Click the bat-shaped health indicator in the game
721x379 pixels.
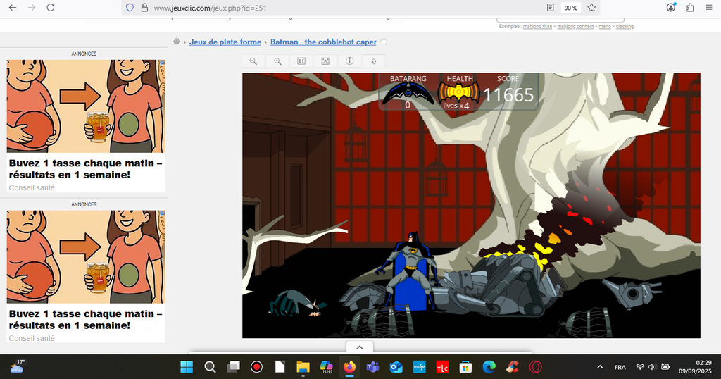pos(458,92)
